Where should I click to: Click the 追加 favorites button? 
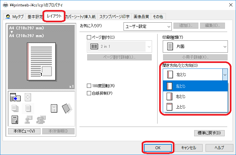click(186, 26)
